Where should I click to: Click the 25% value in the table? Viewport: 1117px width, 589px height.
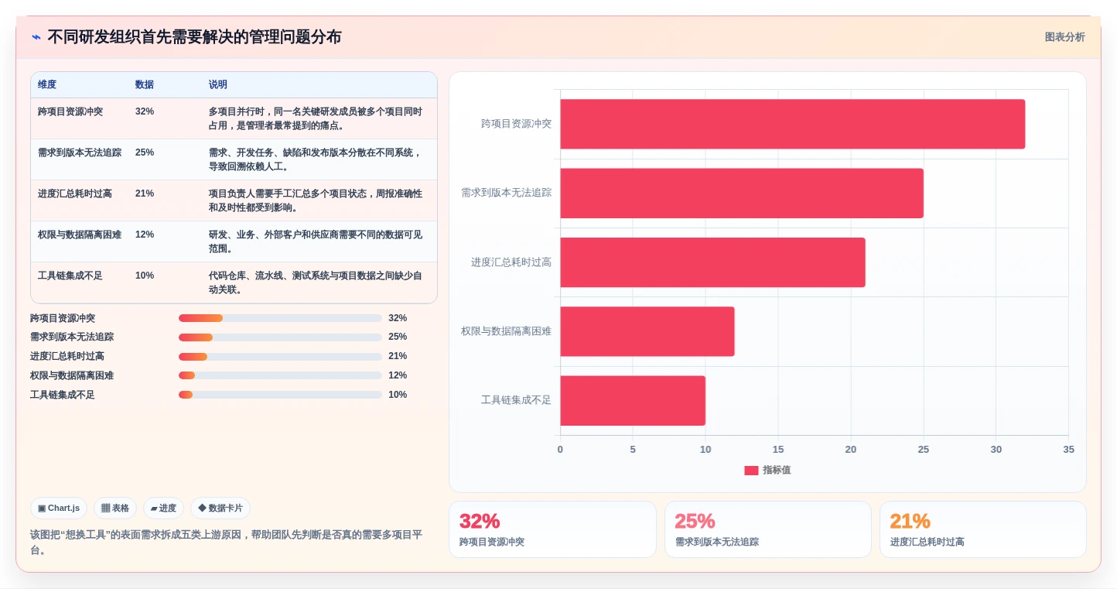click(145, 152)
